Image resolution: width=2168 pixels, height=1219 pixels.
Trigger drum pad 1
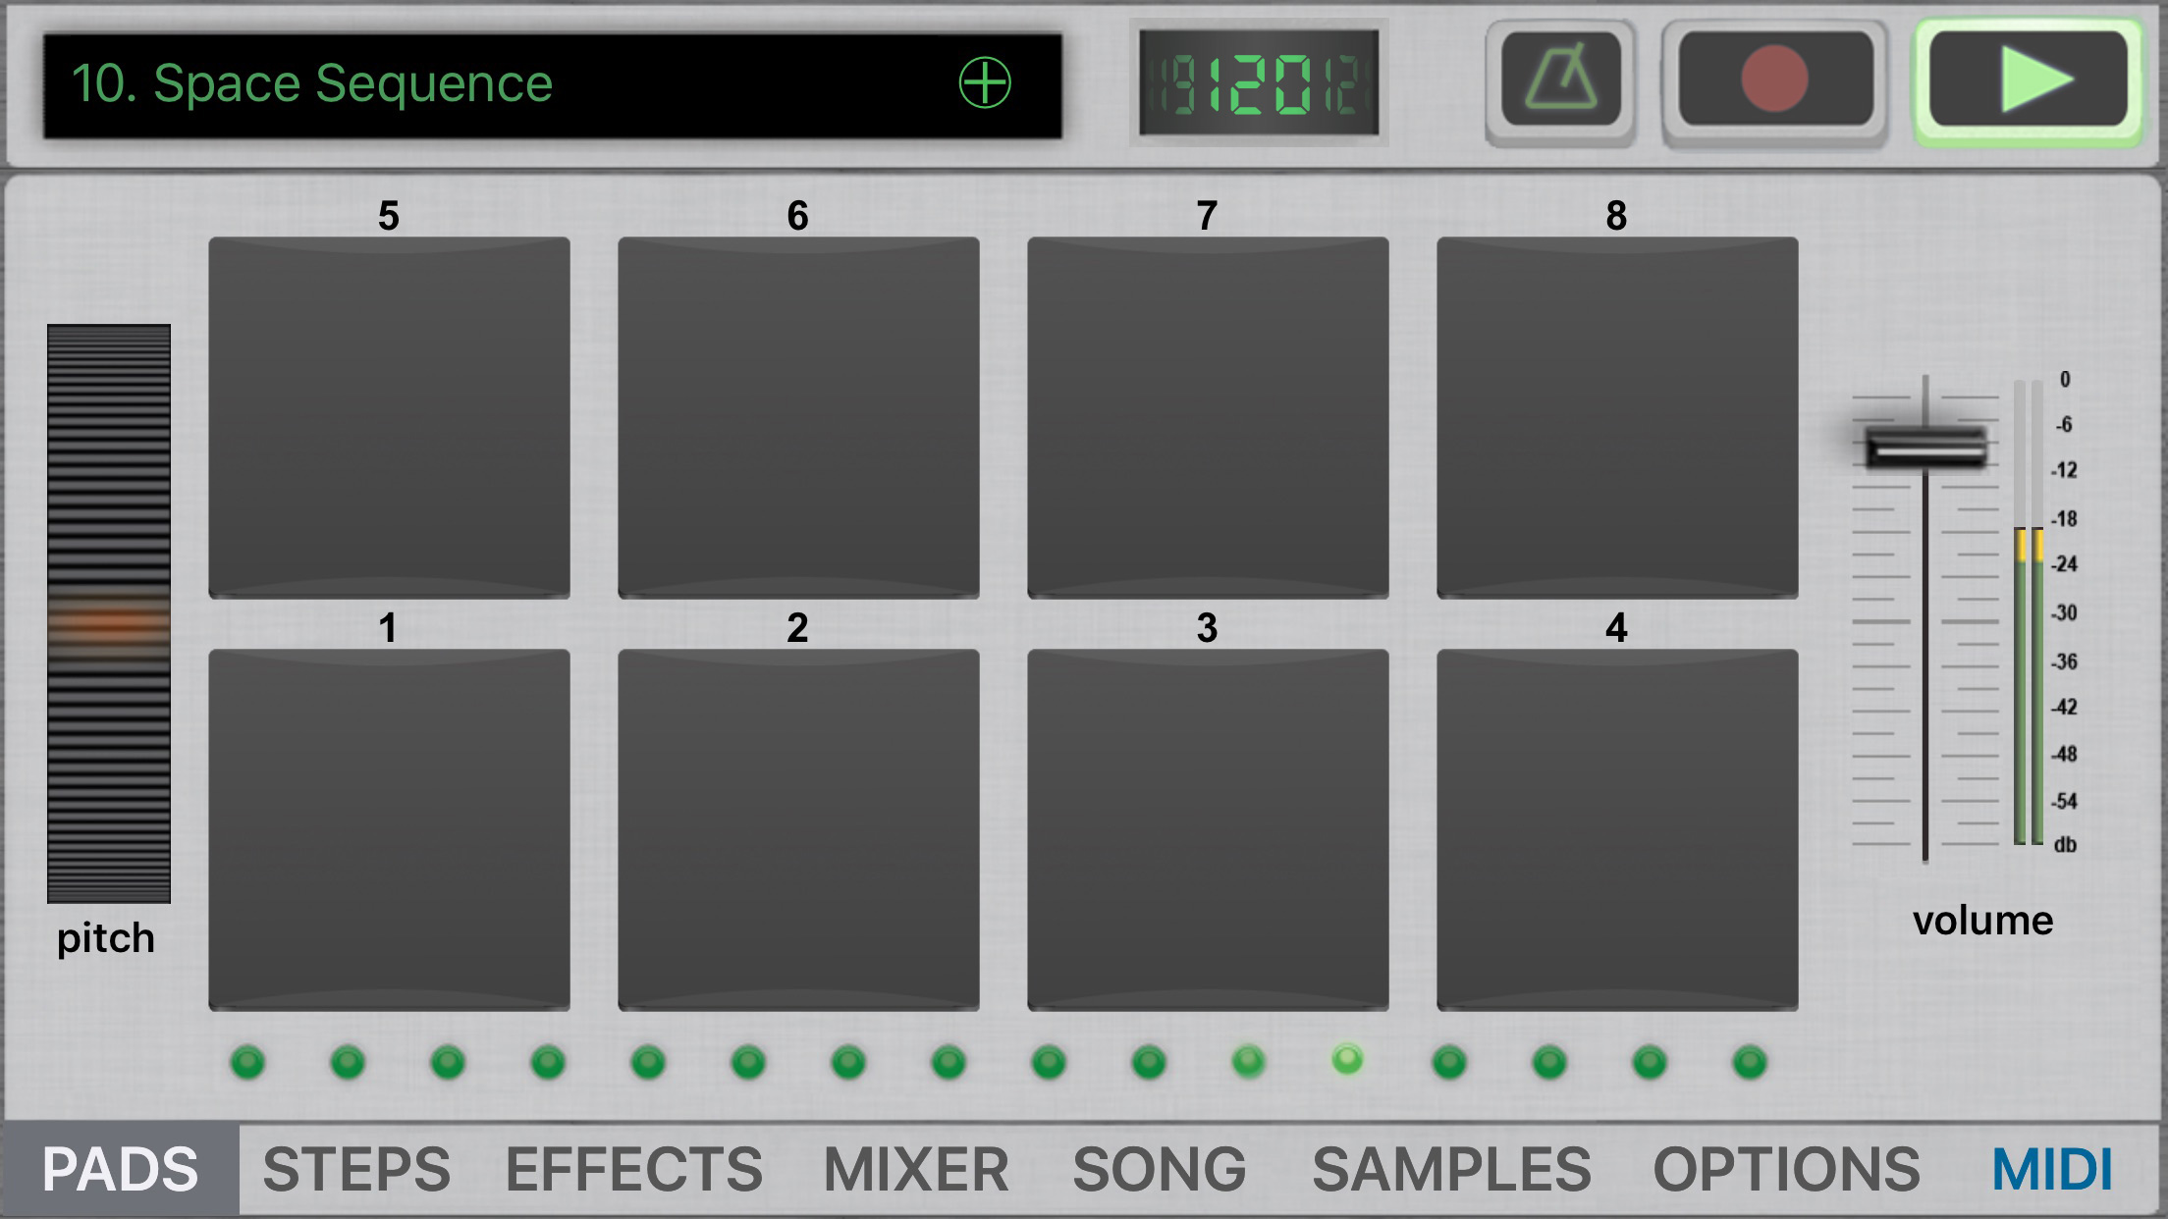[x=389, y=829]
